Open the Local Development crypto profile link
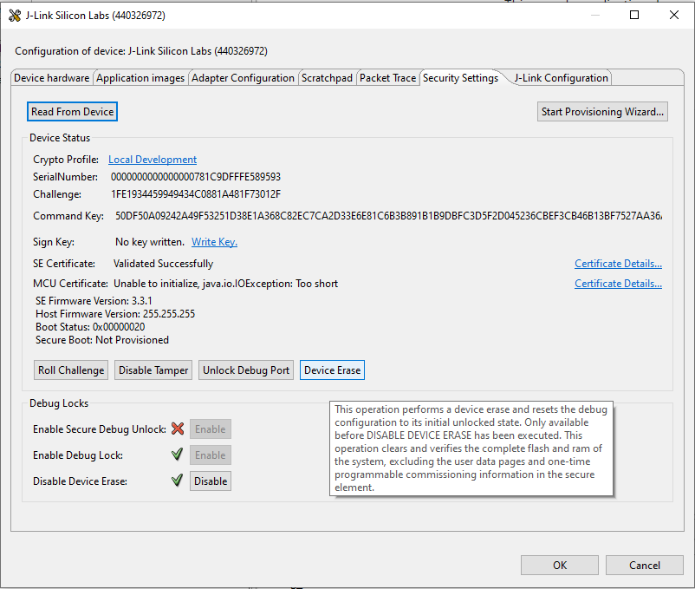The image size is (695, 589). tap(153, 160)
